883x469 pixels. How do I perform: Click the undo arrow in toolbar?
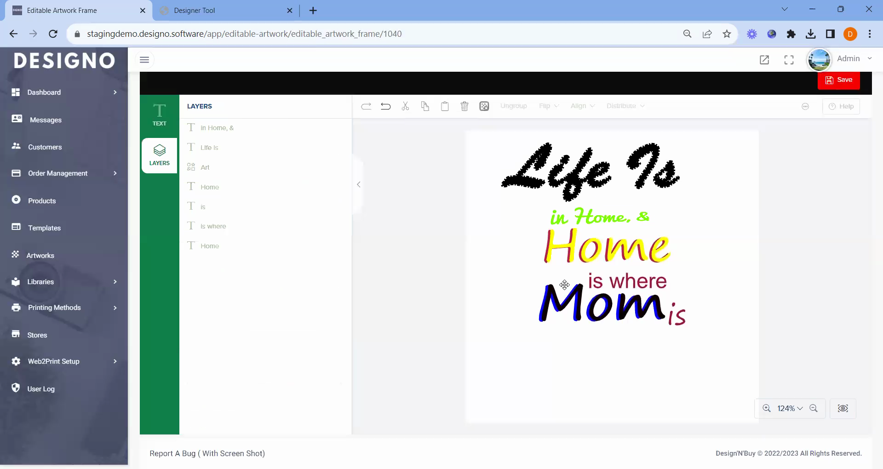pyautogui.click(x=385, y=106)
